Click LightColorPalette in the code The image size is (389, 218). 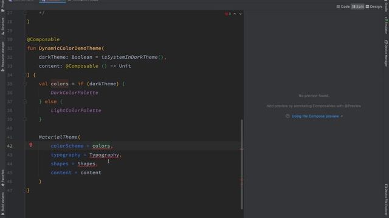point(76,110)
